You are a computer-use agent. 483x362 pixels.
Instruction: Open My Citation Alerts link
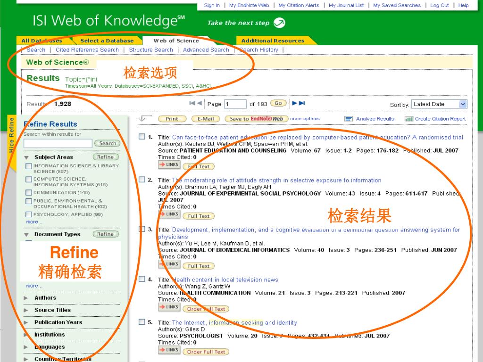(x=299, y=5)
